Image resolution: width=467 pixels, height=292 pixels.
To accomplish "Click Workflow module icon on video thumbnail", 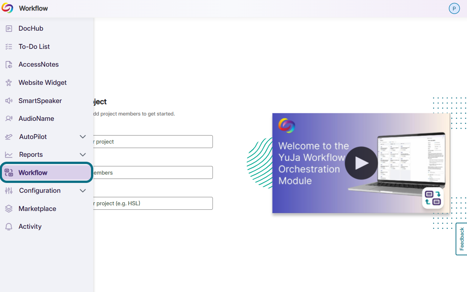I will point(433,198).
